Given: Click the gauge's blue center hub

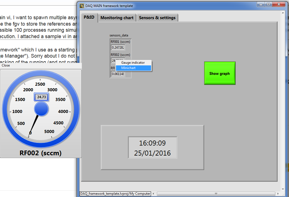Looking at the screenshot, I should click(41, 109).
